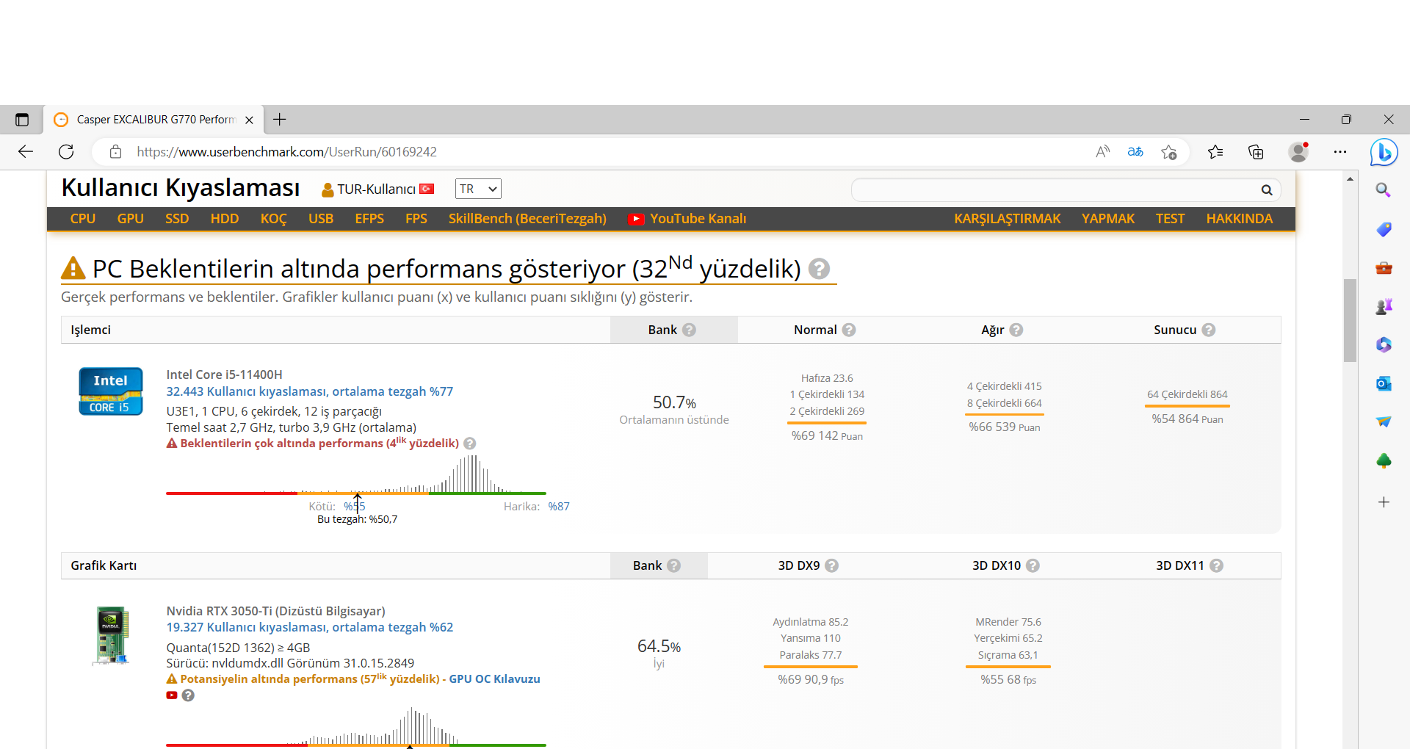The image size is (1410, 749).
Task: Open help icon beside PC percentile heading
Action: click(819, 269)
